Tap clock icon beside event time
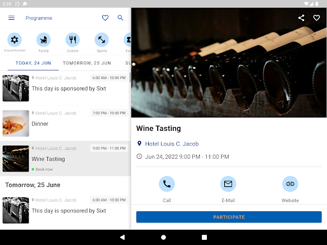Viewport: 327px width, 245px height. click(139, 156)
